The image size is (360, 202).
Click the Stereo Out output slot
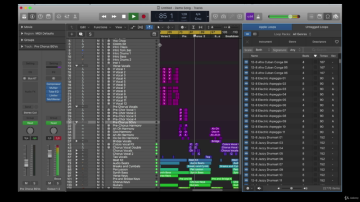(x=30, y=113)
